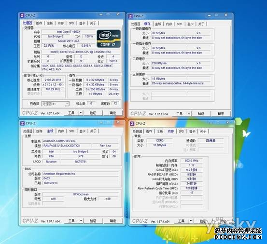Click the 工具 button in the 处理器 window
The height and width of the screenshot is (244, 267).
71,113
